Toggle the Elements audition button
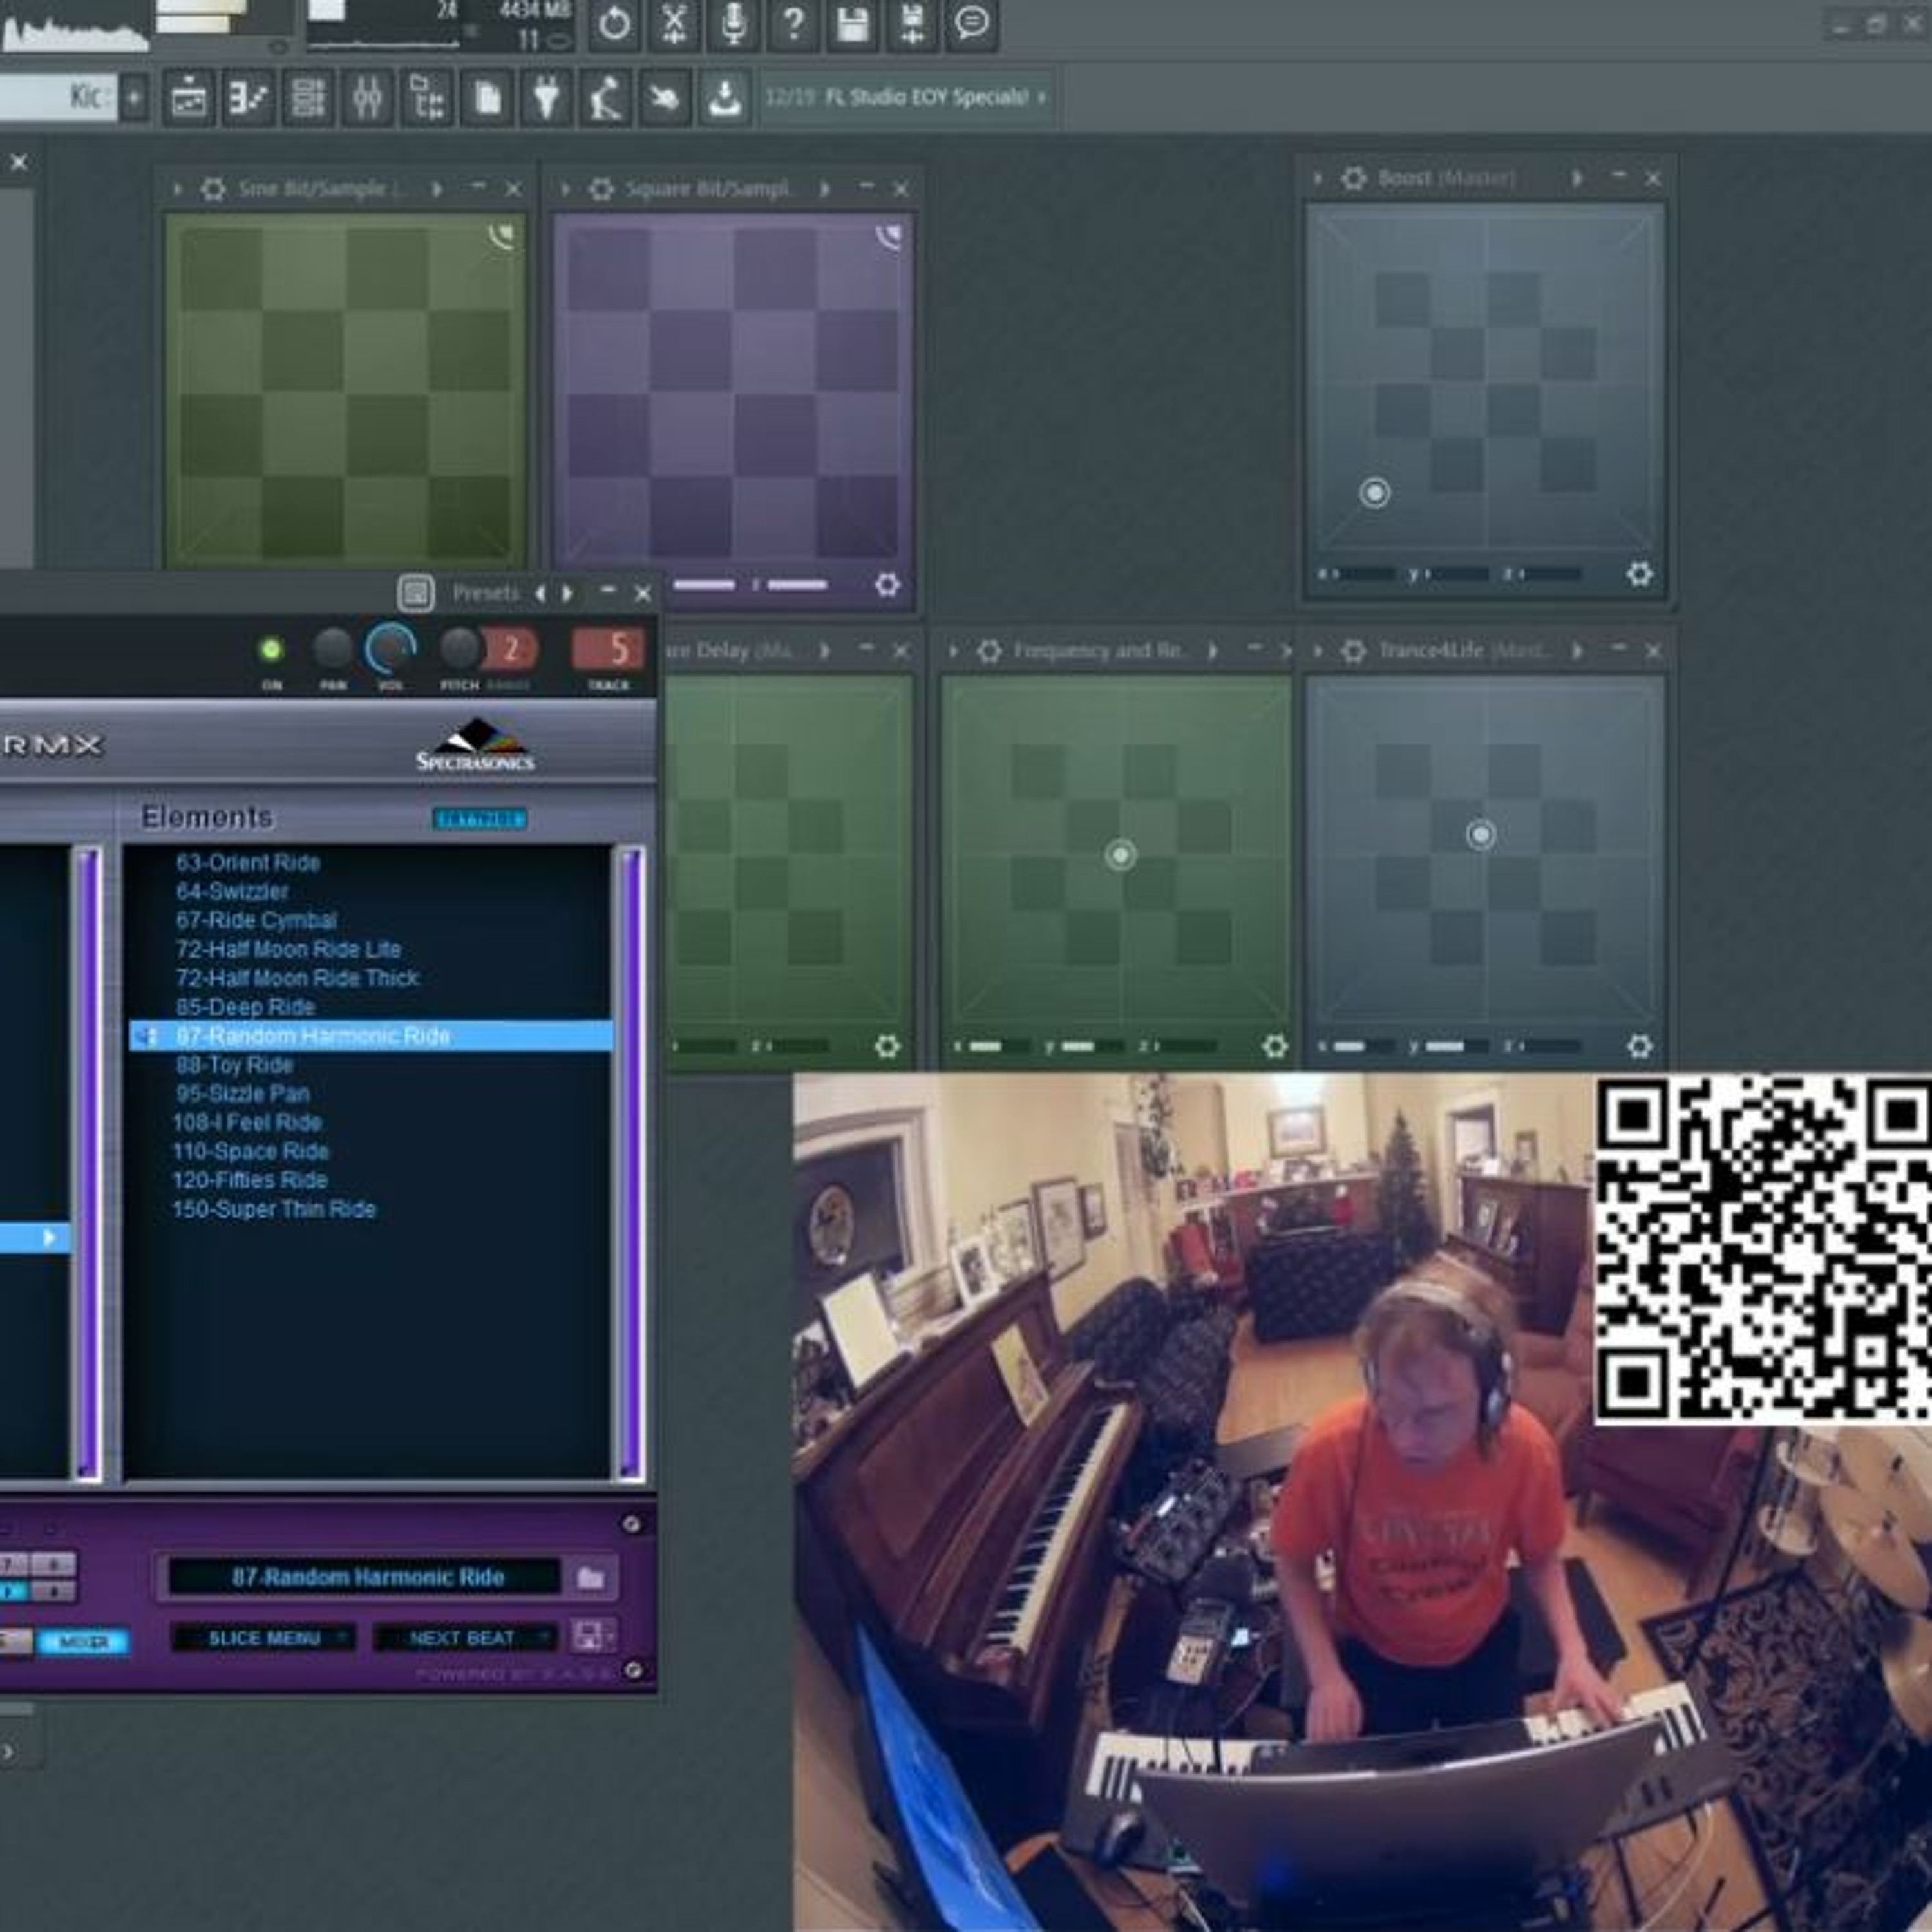This screenshot has width=1932, height=1932. pos(479,819)
